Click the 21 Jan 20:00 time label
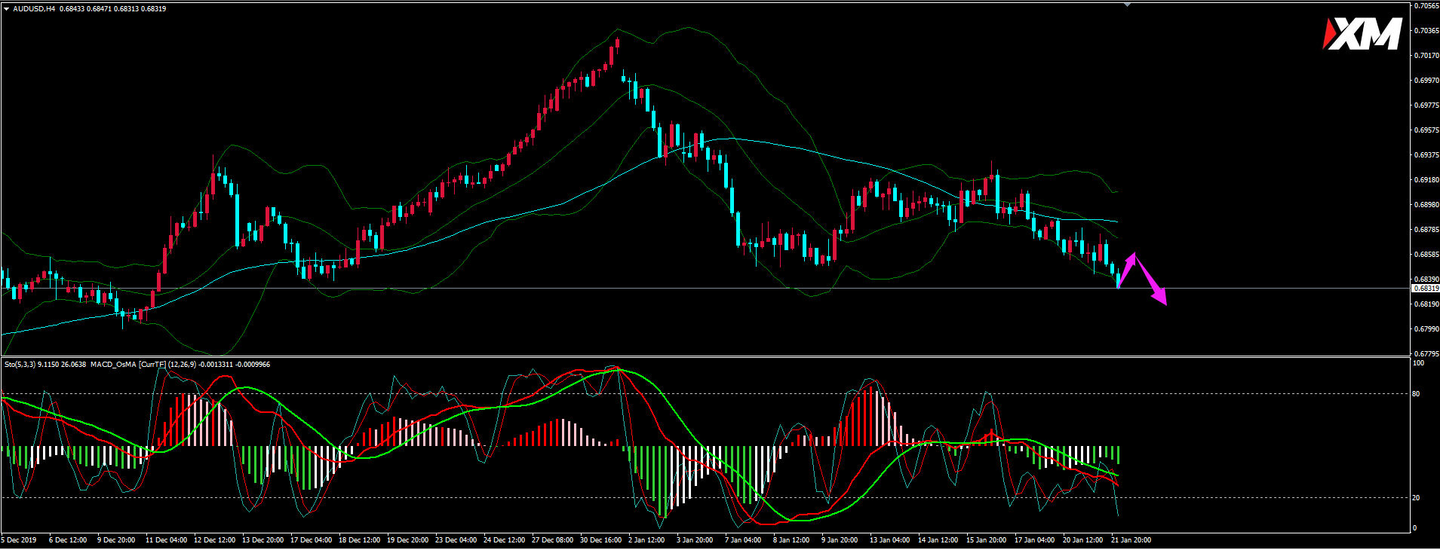The image size is (1440, 550). click(1131, 540)
